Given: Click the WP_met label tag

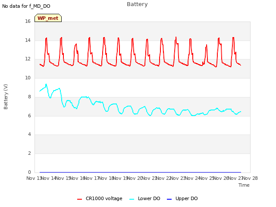Looking at the screenshot, I should pos(48,18).
